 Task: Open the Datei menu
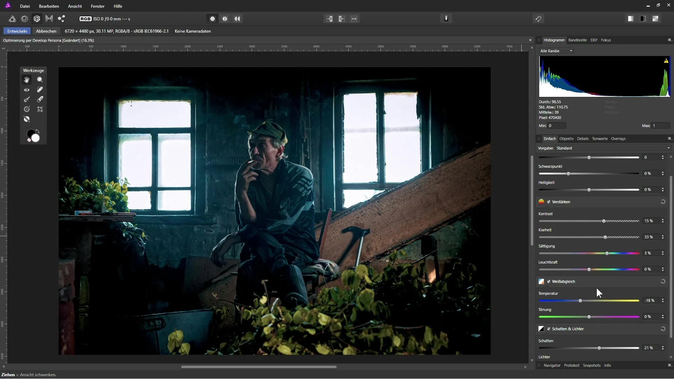pos(25,6)
